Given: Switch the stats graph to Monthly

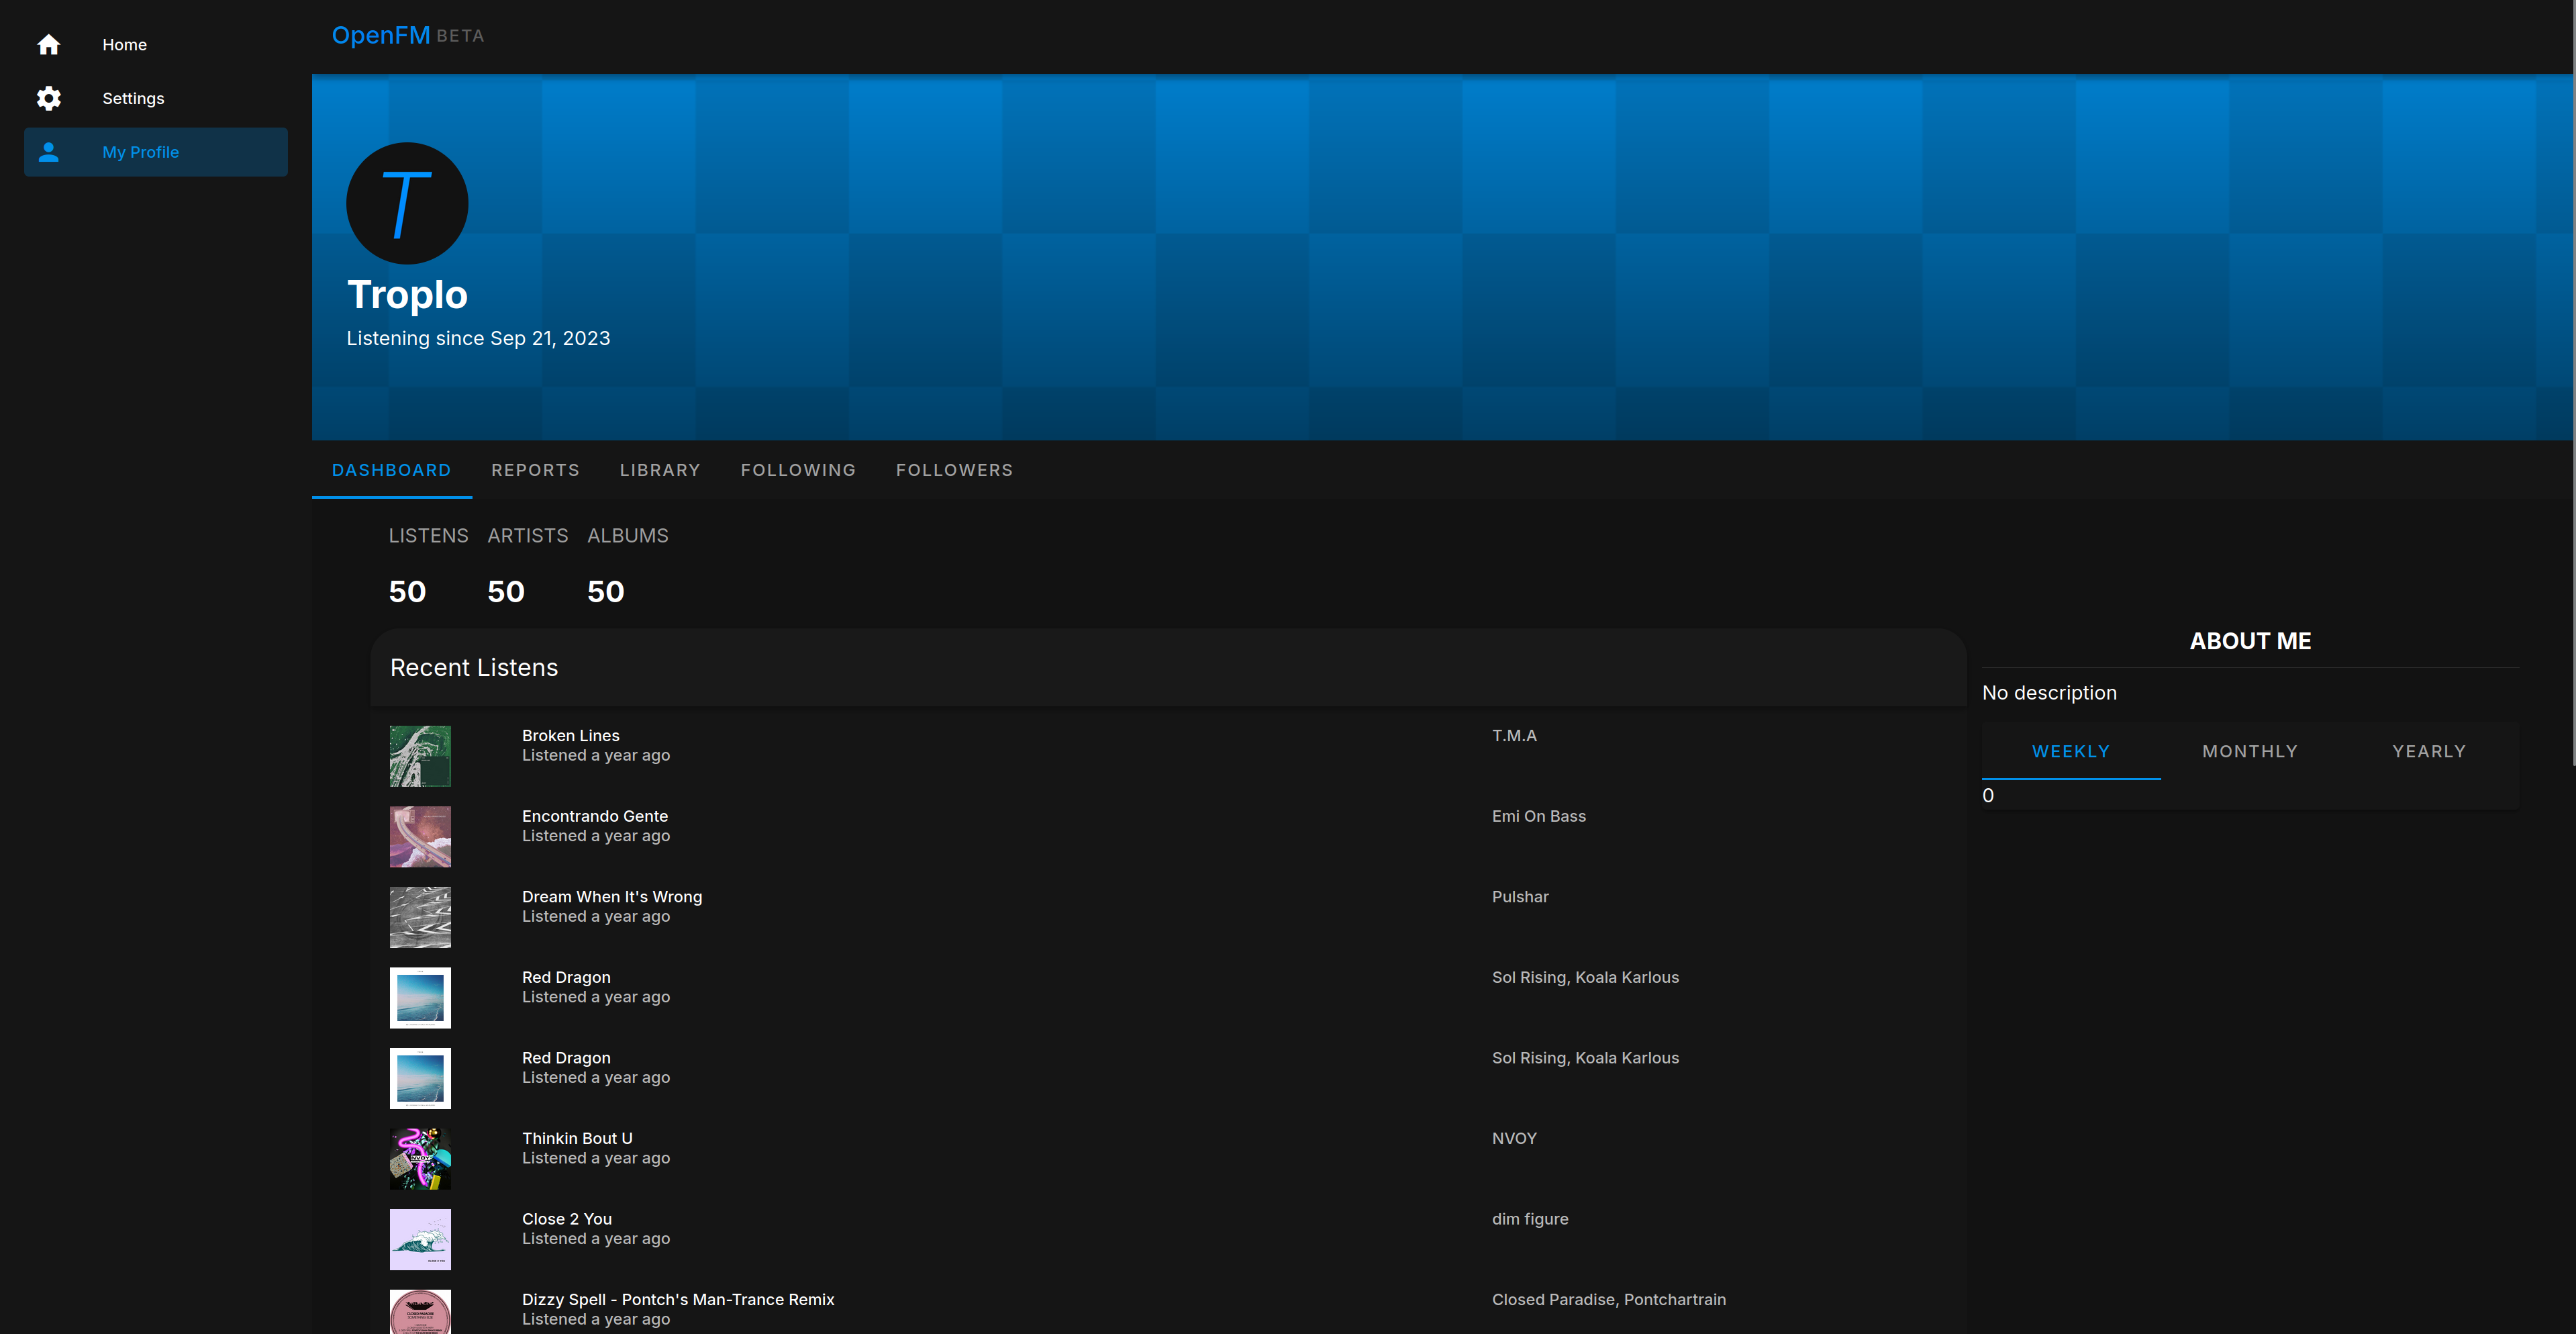Looking at the screenshot, I should pos(2250,751).
